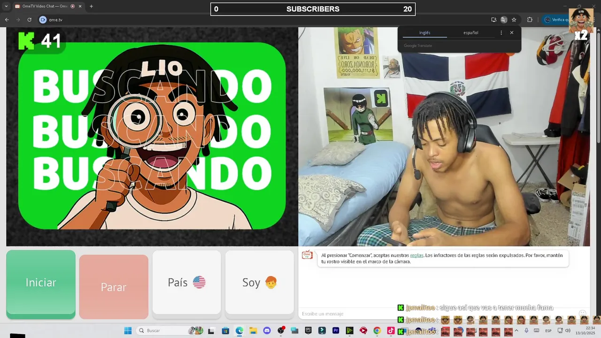Bookmark this page with the star icon
The height and width of the screenshot is (338, 601).
[x=514, y=20]
